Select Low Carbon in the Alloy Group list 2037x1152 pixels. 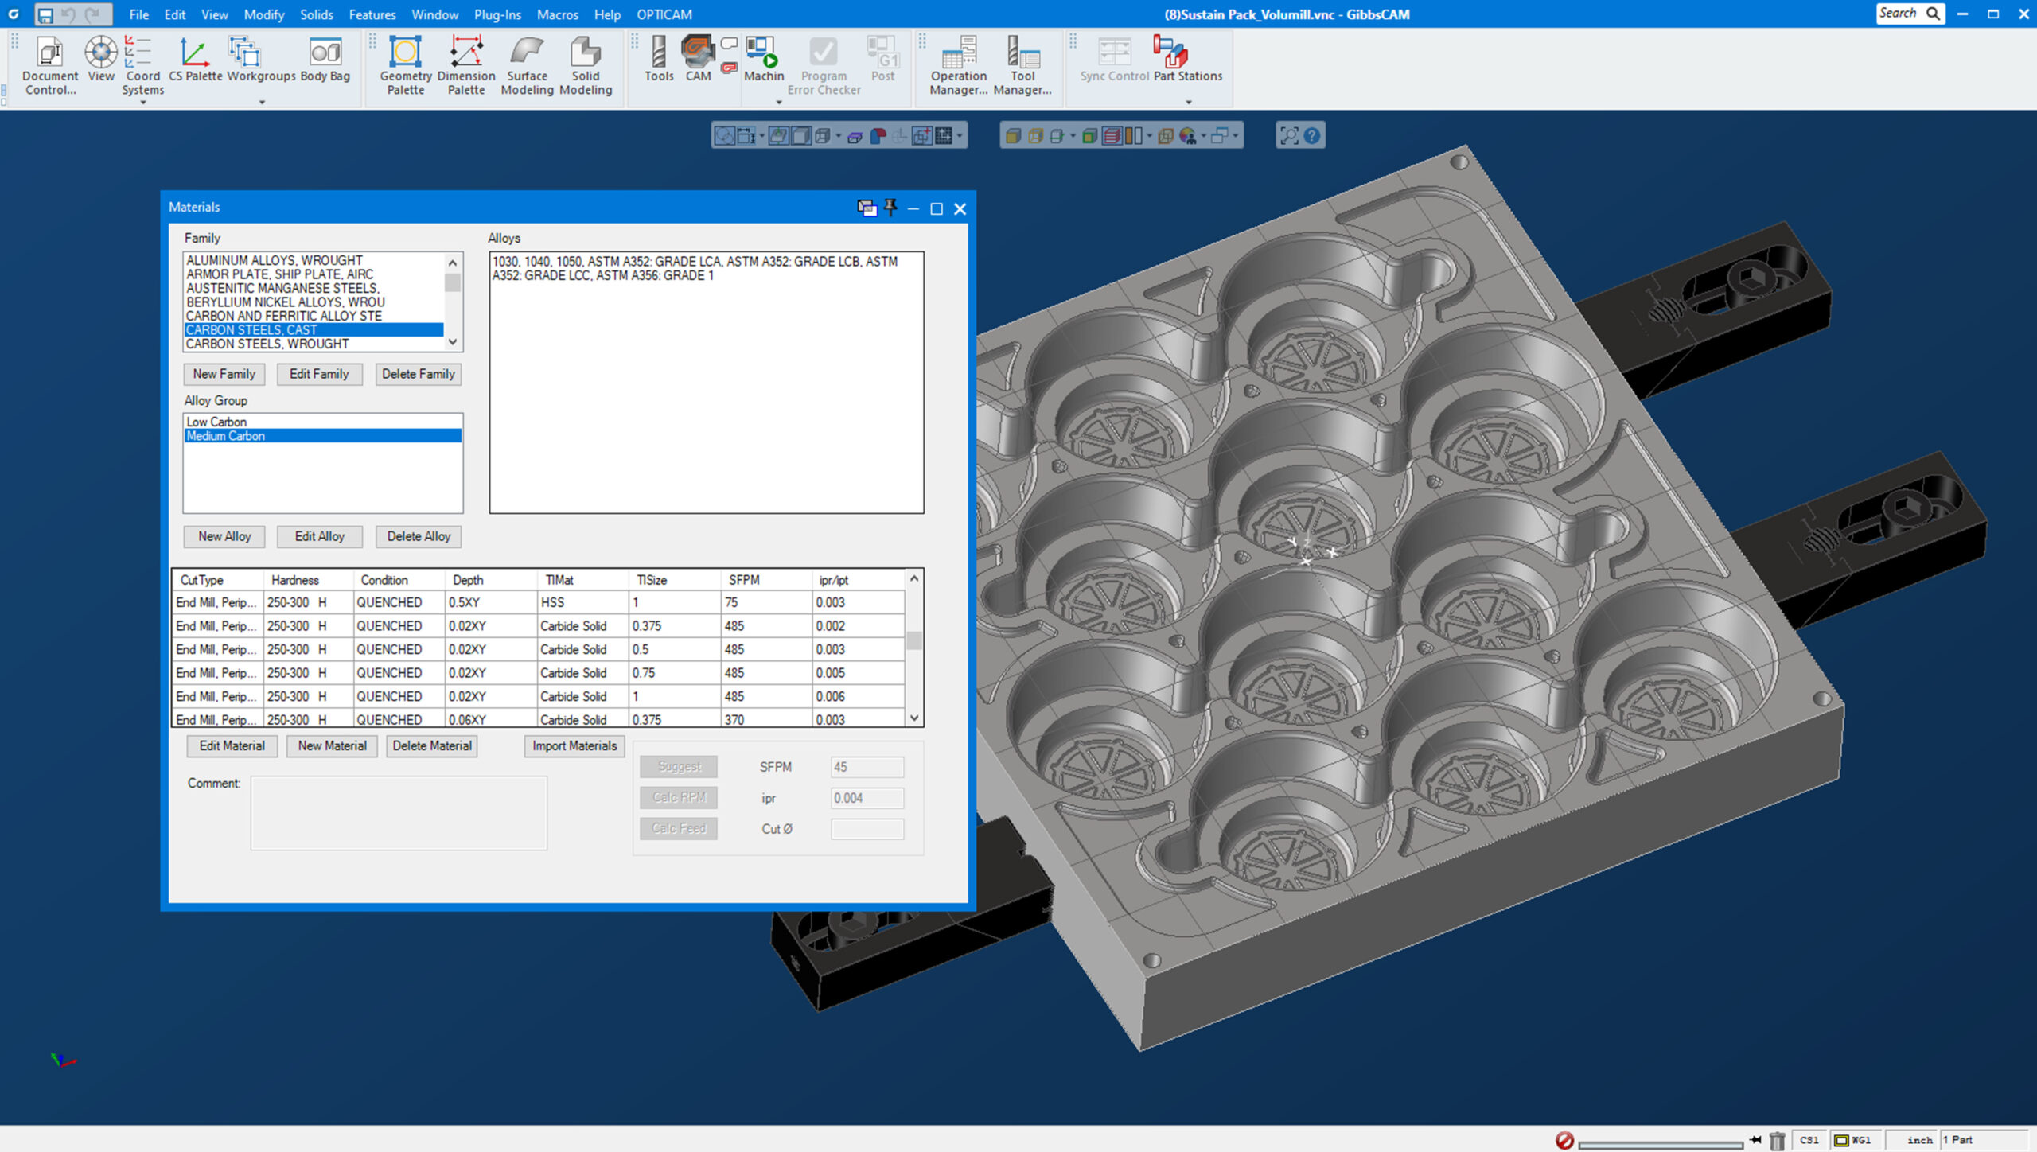coord(215,422)
